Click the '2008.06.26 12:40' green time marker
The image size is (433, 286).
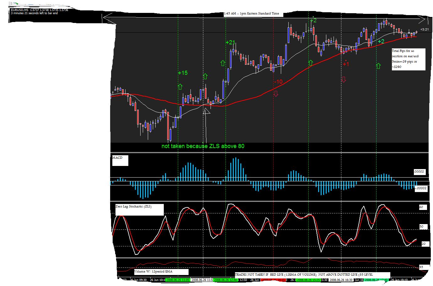tap(226, 280)
